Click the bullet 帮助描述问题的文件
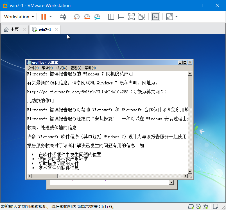The width and height of the screenshot is (226, 210). coord(58,163)
